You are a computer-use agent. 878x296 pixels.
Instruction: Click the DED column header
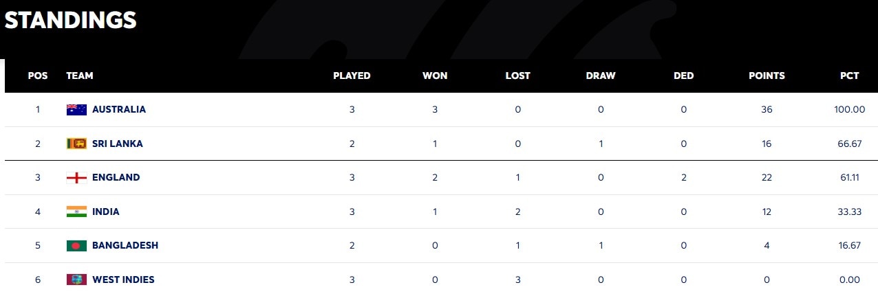tap(683, 76)
